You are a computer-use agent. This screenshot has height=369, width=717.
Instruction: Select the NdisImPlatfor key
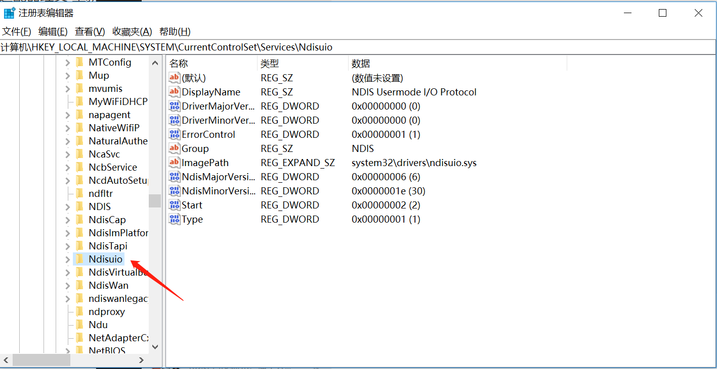118,233
